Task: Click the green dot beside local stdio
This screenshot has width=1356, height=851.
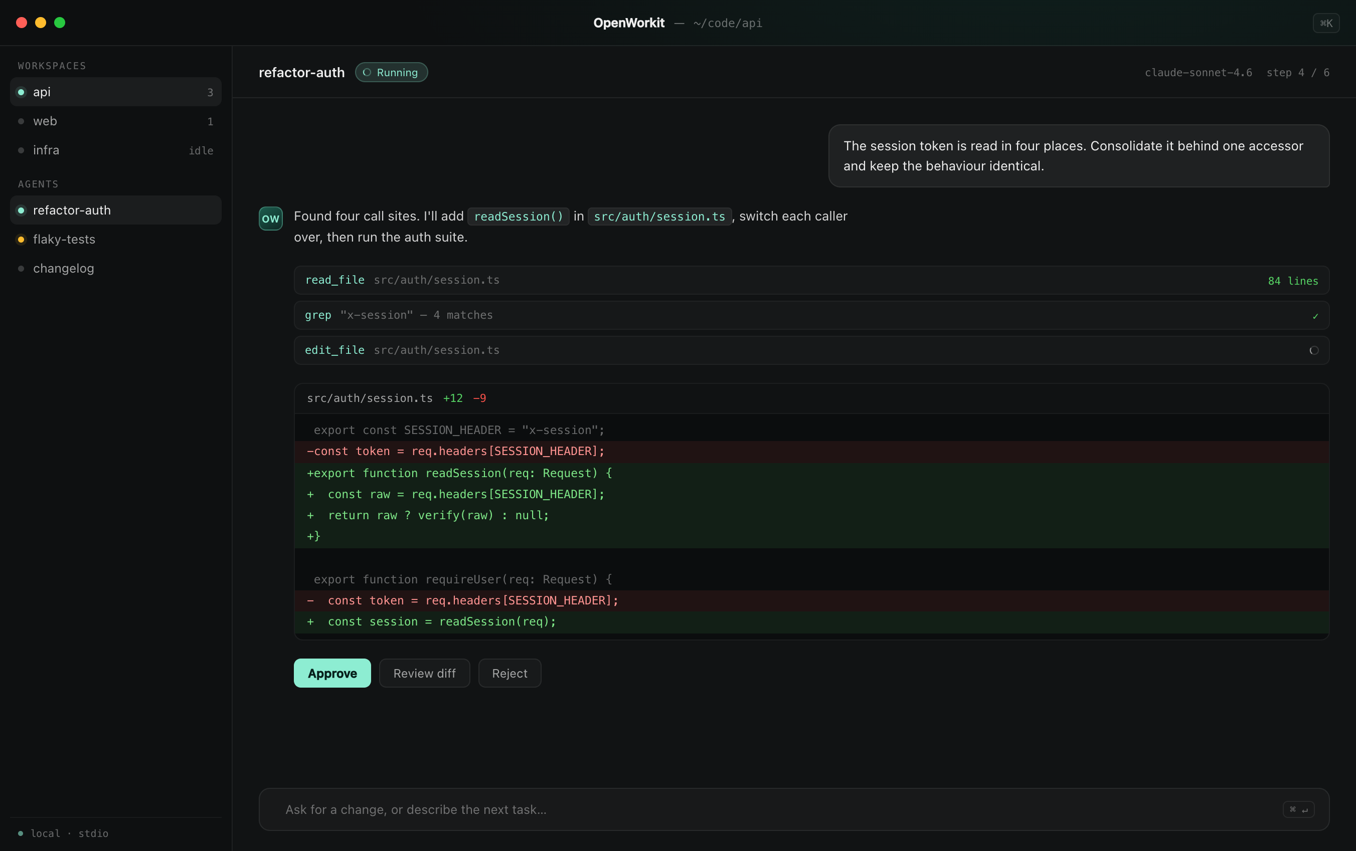Action: 21,833
